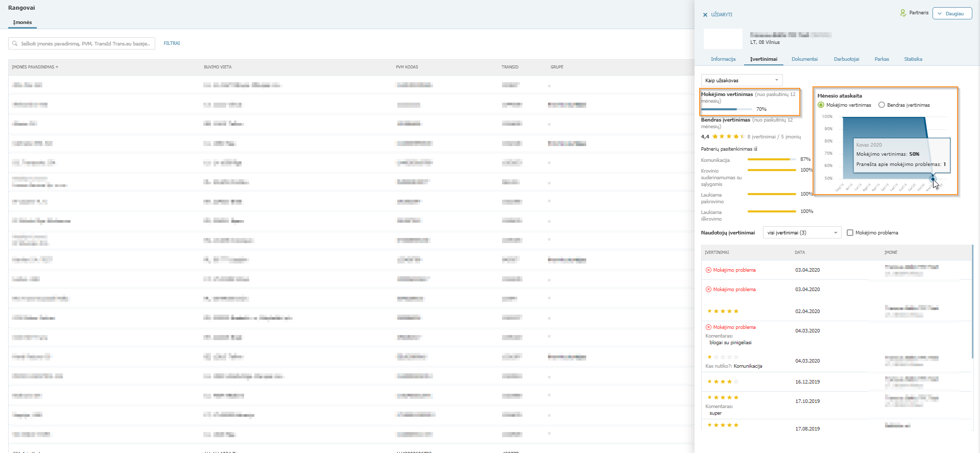Click the TRANSID column header
Image resolution: width=980 pixels, height=453 pixels.
pyautogui.click(x=510, y=67)
